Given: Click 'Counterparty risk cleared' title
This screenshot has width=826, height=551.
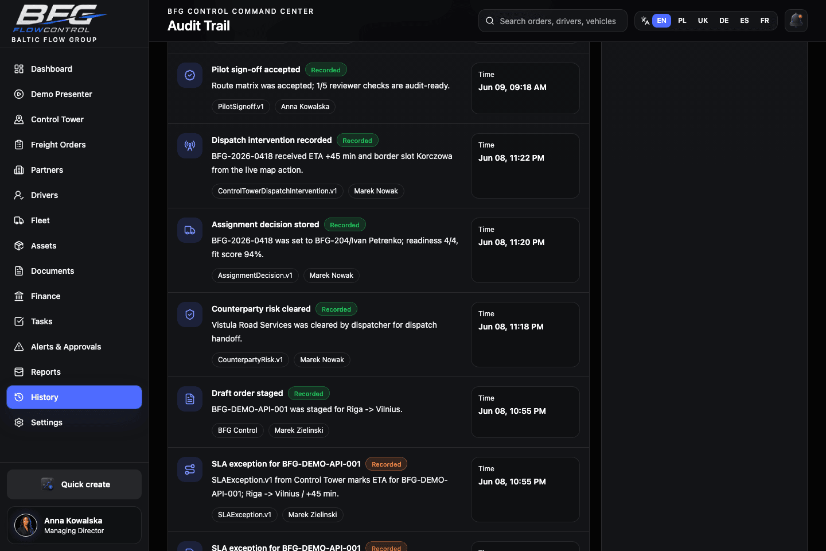Looking at the screenshot, I should point(261,309).
